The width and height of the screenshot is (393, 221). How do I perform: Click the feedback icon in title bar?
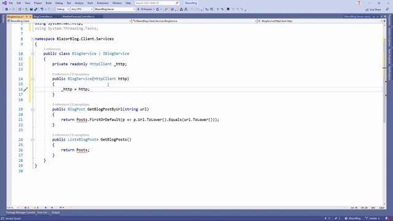pyautogui.click(x=387, y=9)
